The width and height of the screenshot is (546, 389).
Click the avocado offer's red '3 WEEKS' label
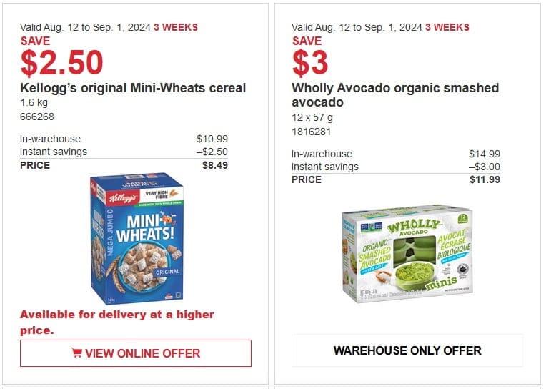point(447,27)
